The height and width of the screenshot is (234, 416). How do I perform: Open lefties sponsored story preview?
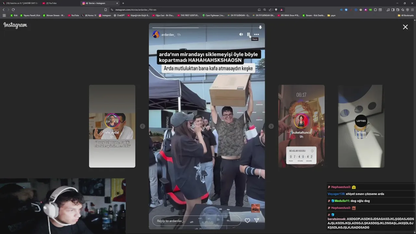(361, 126)
